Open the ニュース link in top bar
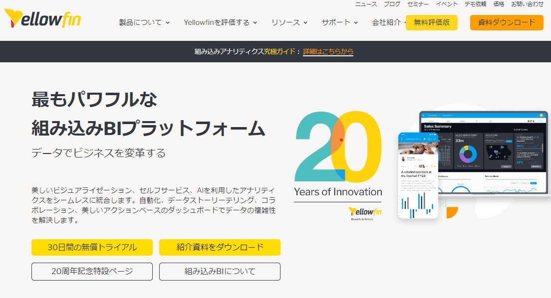 366,4
